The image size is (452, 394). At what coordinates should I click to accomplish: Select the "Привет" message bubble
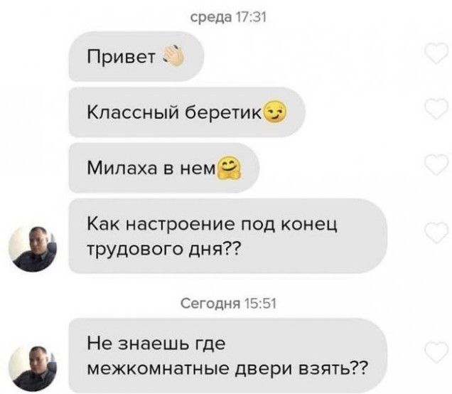point(136,56)
